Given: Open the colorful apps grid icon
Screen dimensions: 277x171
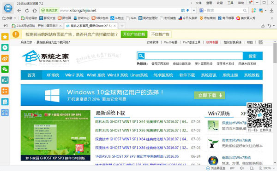Looking at the screenshot, I should [x=253, y=11].
